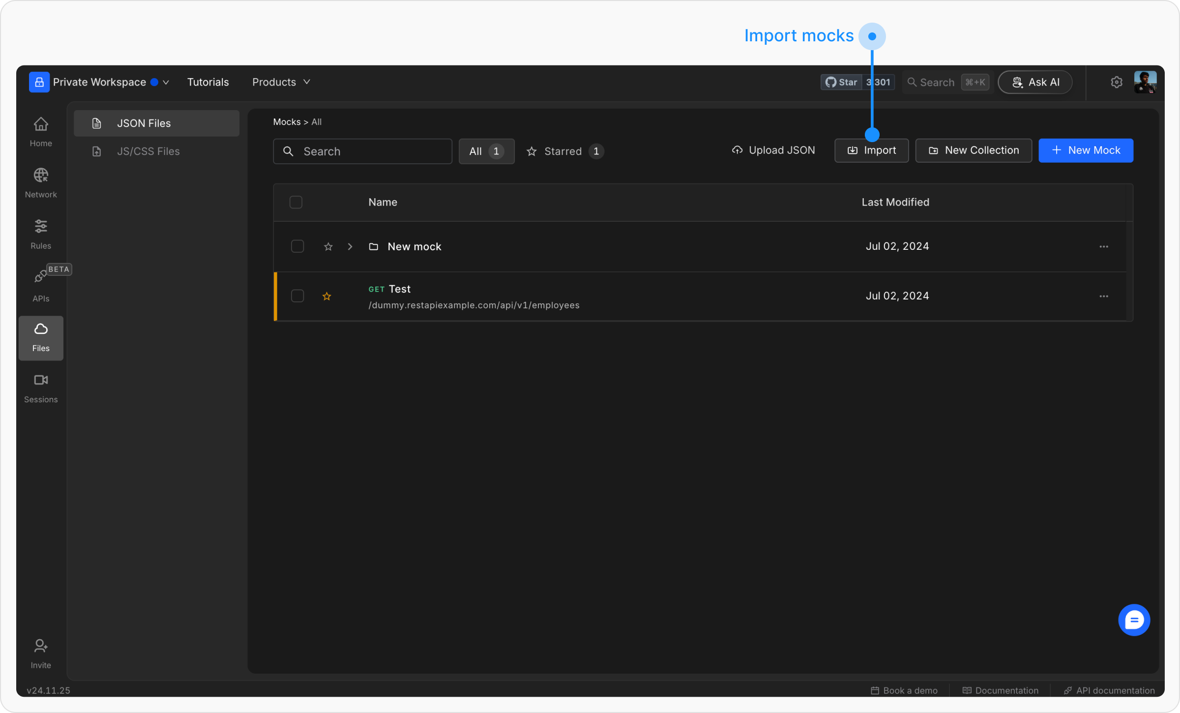Switch to JS/CSS Files tab
Screen dimensions: 1180x713
148,151
